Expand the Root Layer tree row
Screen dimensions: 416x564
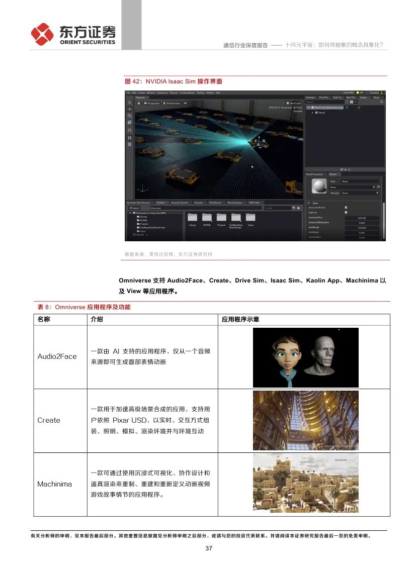click(309, 107)
